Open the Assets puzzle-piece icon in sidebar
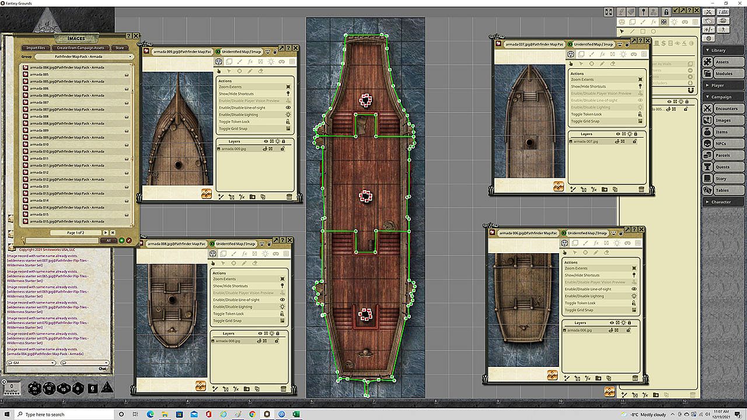The height and width of the screenshot is (420, 747). pyautogui.click(x=707, y=62)
